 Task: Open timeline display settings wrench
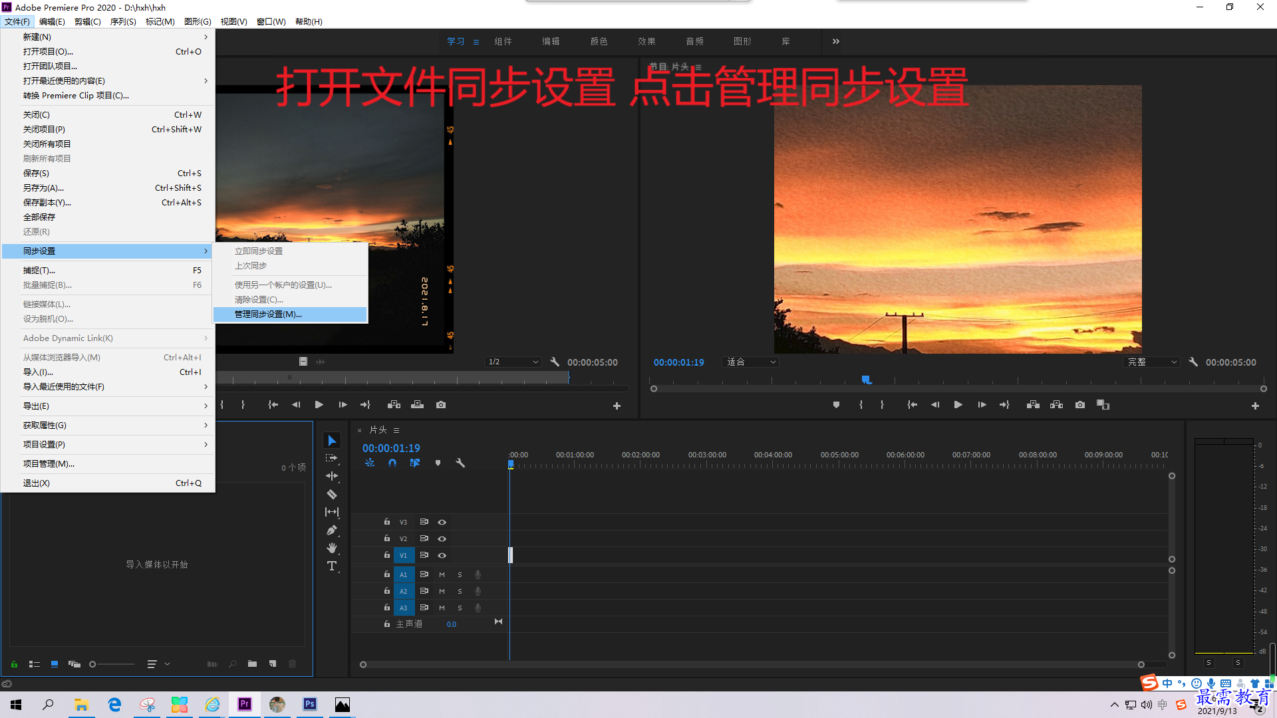[x=460, y=463]
